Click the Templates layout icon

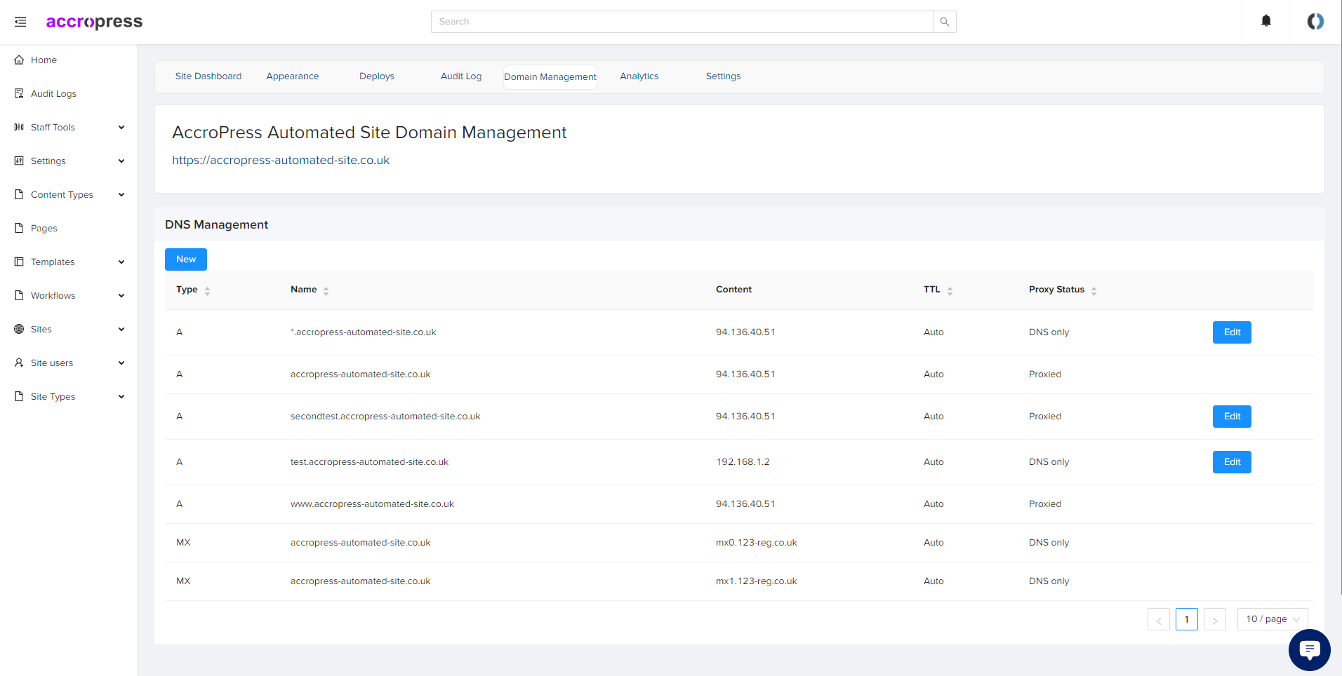pyautogui.click(x=19, y=262)
